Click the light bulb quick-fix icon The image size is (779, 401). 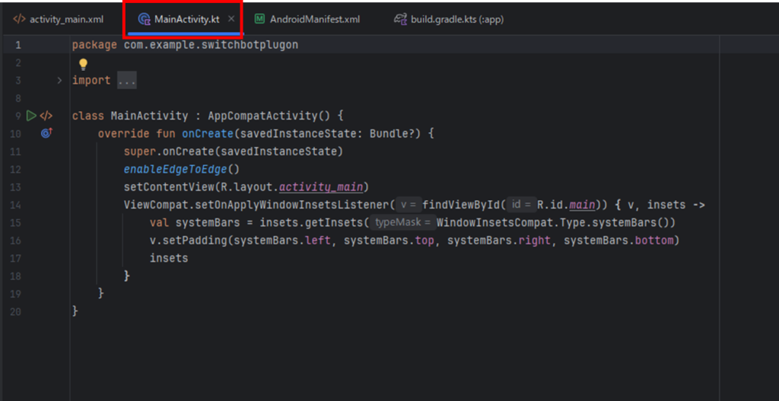tap(84, 64)
